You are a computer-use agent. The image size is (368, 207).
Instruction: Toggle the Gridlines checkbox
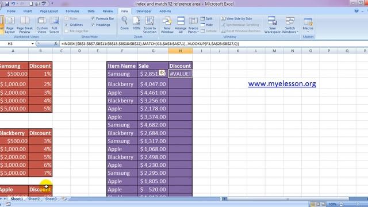[67, 25]
